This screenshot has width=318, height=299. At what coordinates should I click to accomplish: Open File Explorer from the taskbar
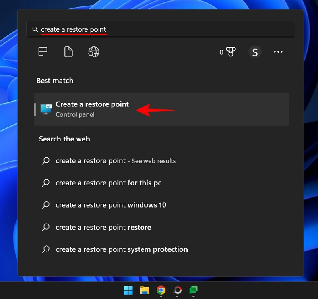coord(145,290)
